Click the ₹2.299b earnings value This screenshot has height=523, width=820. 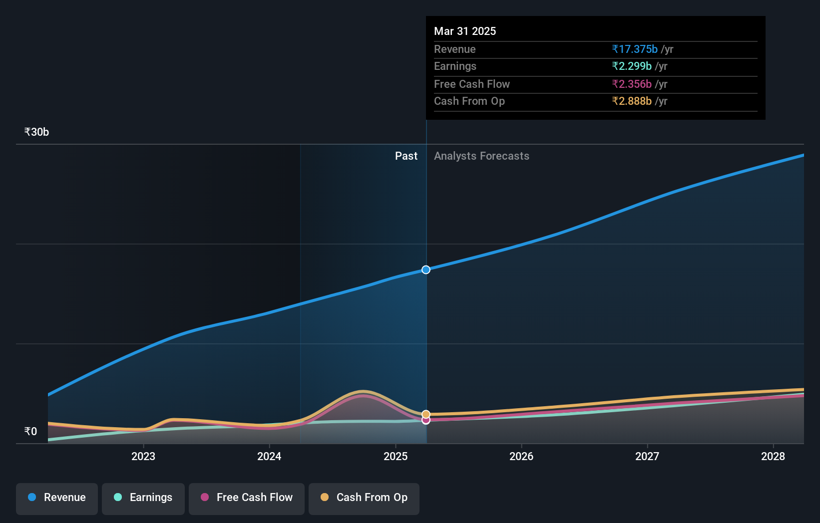click(632, 66)
